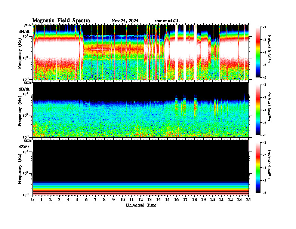Click hour 9 tick label on the time axis
296x229 pixels.
tap(113, 199)
